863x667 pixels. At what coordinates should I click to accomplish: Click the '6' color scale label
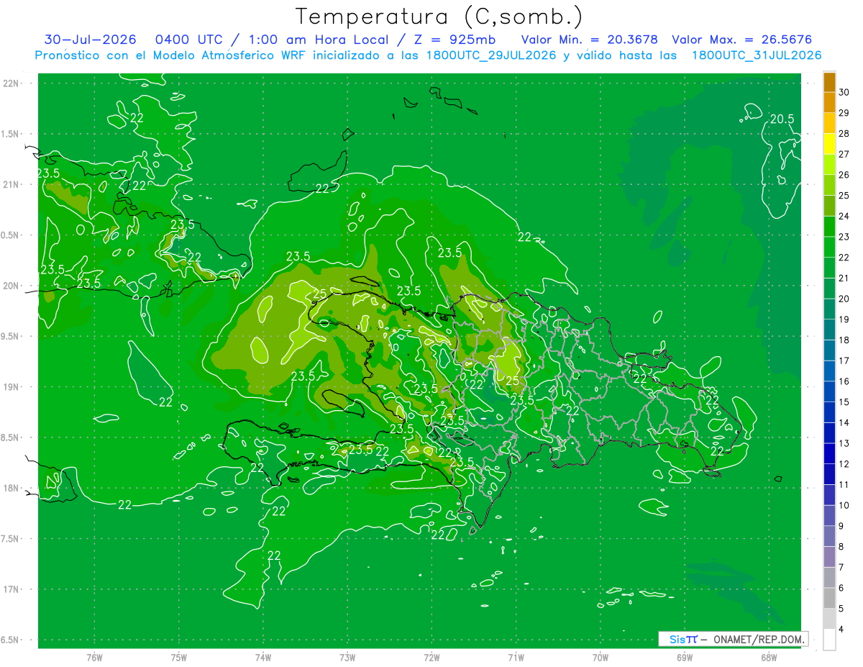tap(841, 588)
